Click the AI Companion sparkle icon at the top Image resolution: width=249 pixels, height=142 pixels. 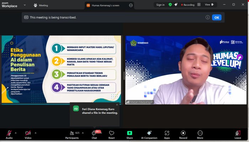click(176, 5)
